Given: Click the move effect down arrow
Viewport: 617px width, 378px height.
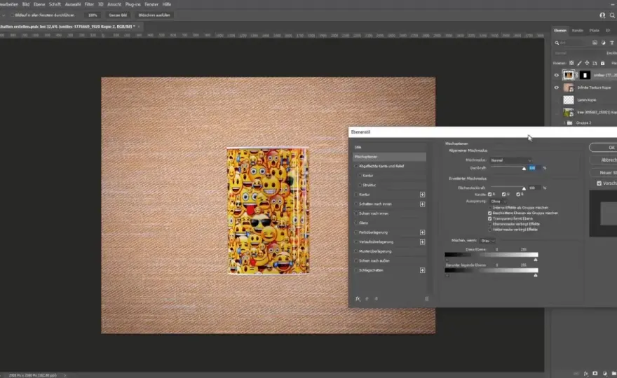Looking at the screenshot, I should click(x=377, y=299).
